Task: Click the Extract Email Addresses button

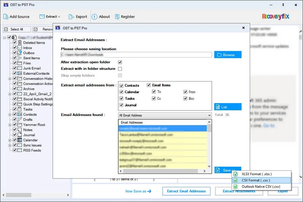Action: (186, 191)
